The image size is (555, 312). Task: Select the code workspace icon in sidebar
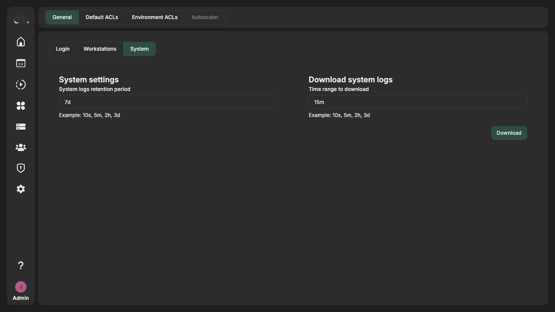pyautogui.click(x=20, y=63)
